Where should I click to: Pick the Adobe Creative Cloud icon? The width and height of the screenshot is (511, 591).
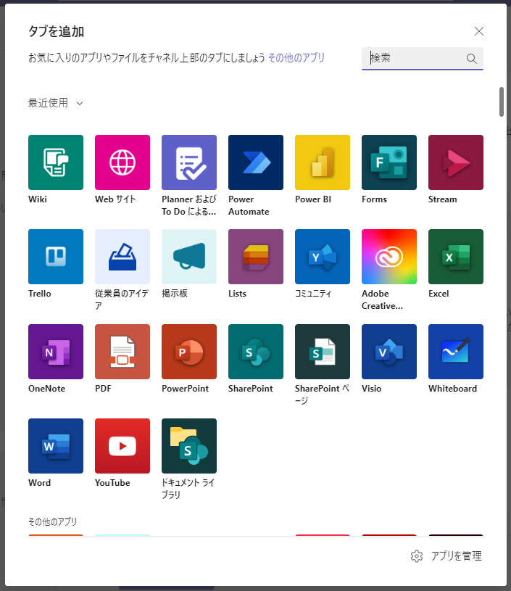click(x=389, y=257)
